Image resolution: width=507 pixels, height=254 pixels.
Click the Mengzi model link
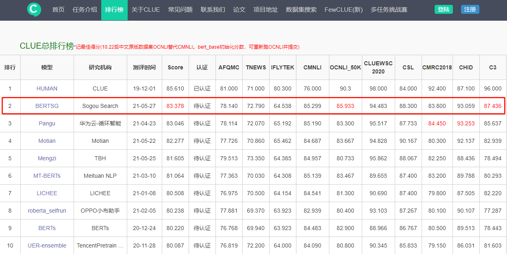[47, 158]
